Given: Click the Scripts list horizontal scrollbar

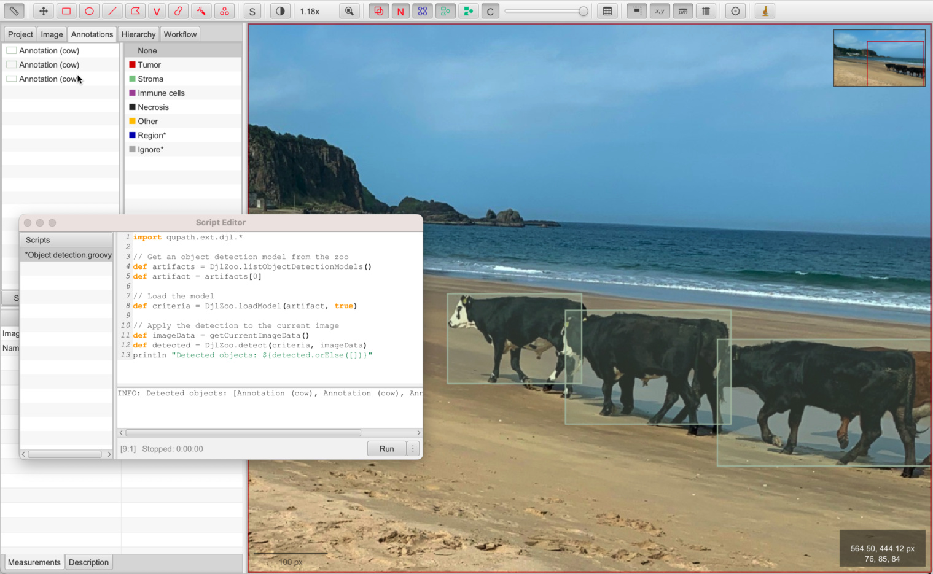Looking at the screenshot, I should (64, 454).
